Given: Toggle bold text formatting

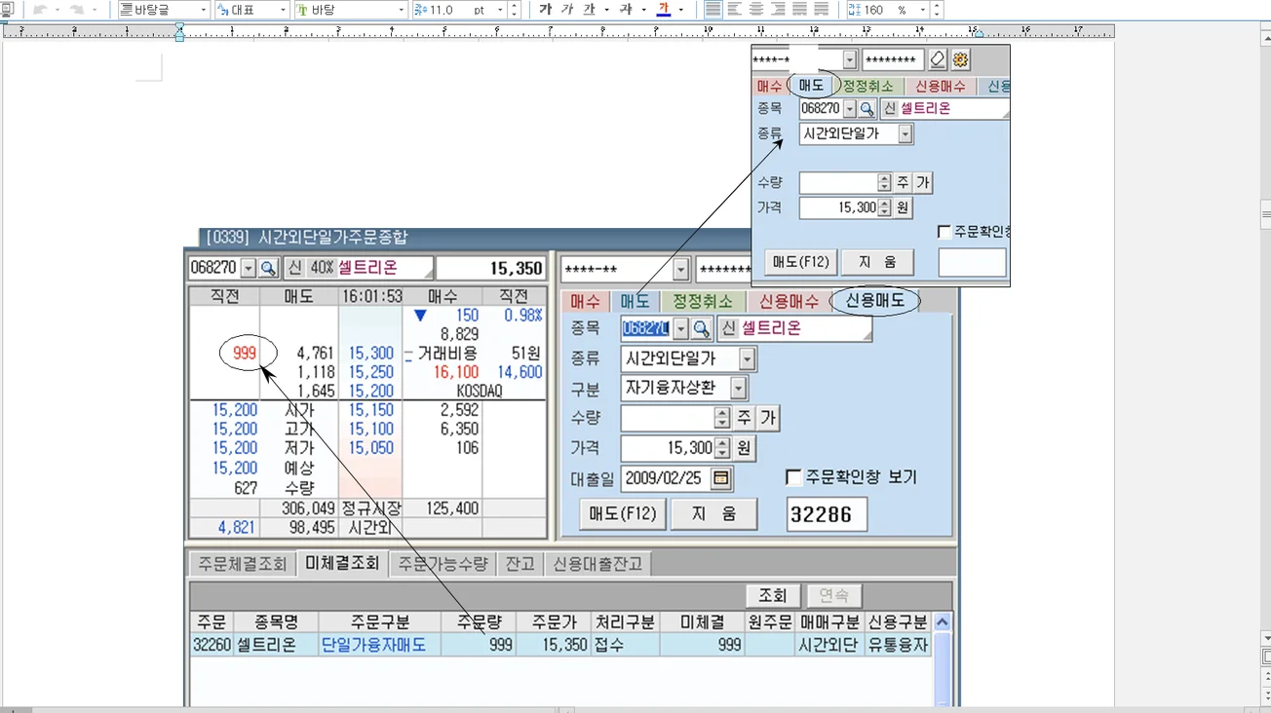Looking at the screenshot, I should click(545, 10).
